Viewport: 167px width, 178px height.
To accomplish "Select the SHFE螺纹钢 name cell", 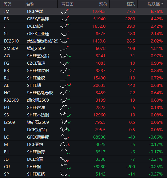I will (38, 71).
